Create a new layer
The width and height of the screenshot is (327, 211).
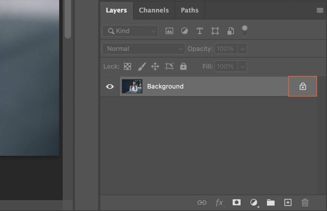(288, 202)
